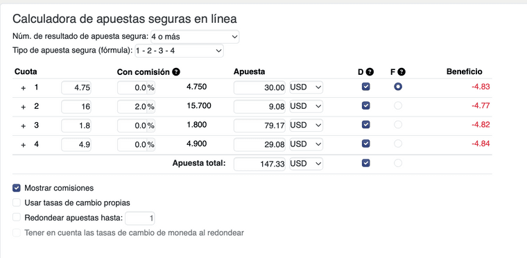Open the USD currency dropdown in row 1
The height and width of the screenshot is (258, 527).
pyautogui.click(x=306, y=87)
